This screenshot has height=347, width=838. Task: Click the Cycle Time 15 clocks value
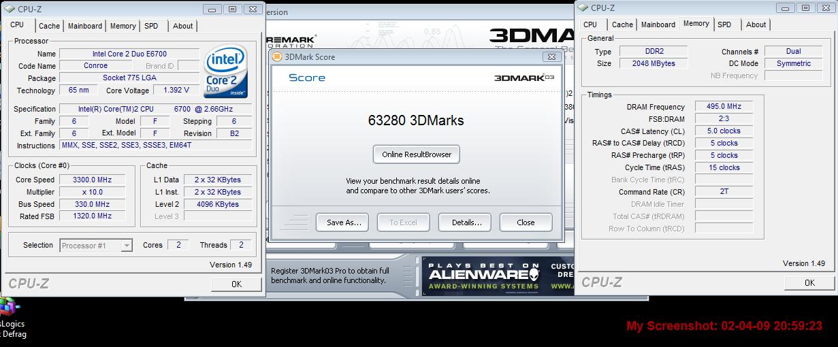coord(724,167)
